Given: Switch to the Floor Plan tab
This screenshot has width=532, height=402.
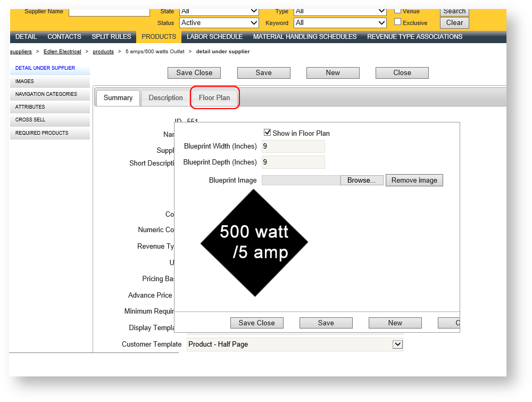Looking at the screenshot, I should tap(214, 98).
